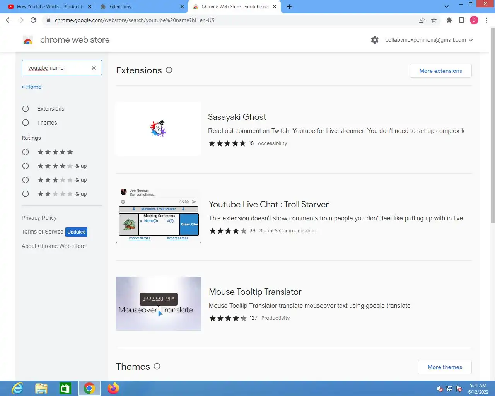
Task: Open the taskbar clock showing 5:21 AM
Action: [x=478, y=389]
